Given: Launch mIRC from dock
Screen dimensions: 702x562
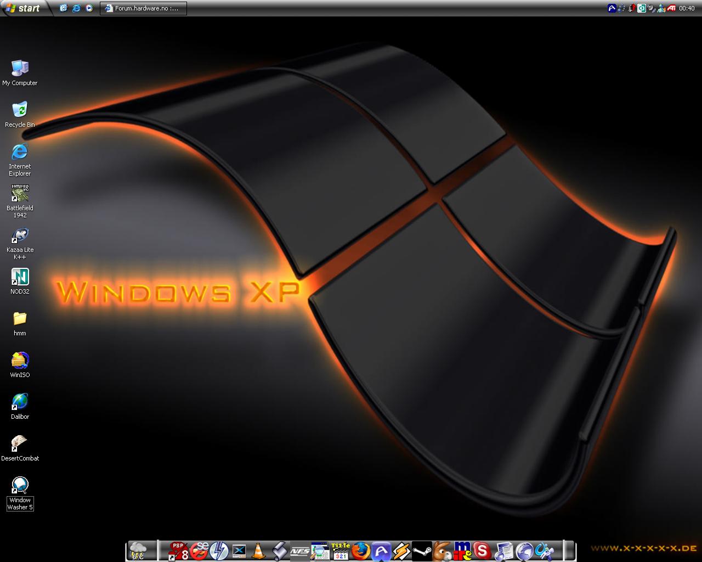Looking at the screenshot, I should click(462, 550).
